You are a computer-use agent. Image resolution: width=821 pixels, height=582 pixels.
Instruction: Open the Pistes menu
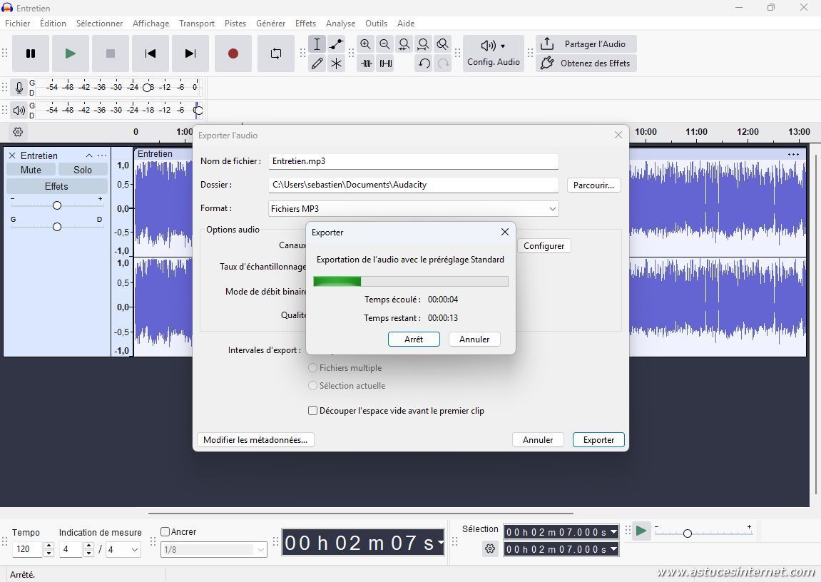235,24
